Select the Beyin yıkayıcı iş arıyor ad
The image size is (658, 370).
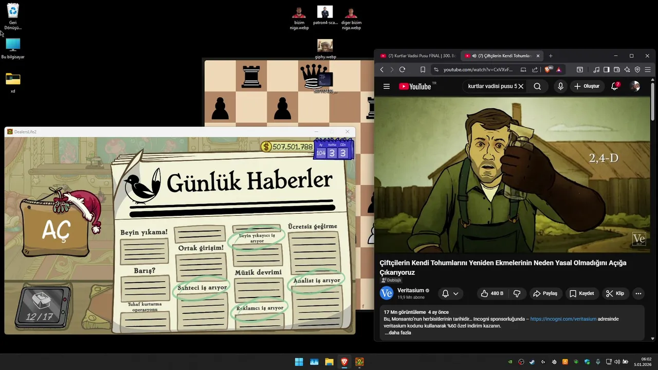coord(257,238)
